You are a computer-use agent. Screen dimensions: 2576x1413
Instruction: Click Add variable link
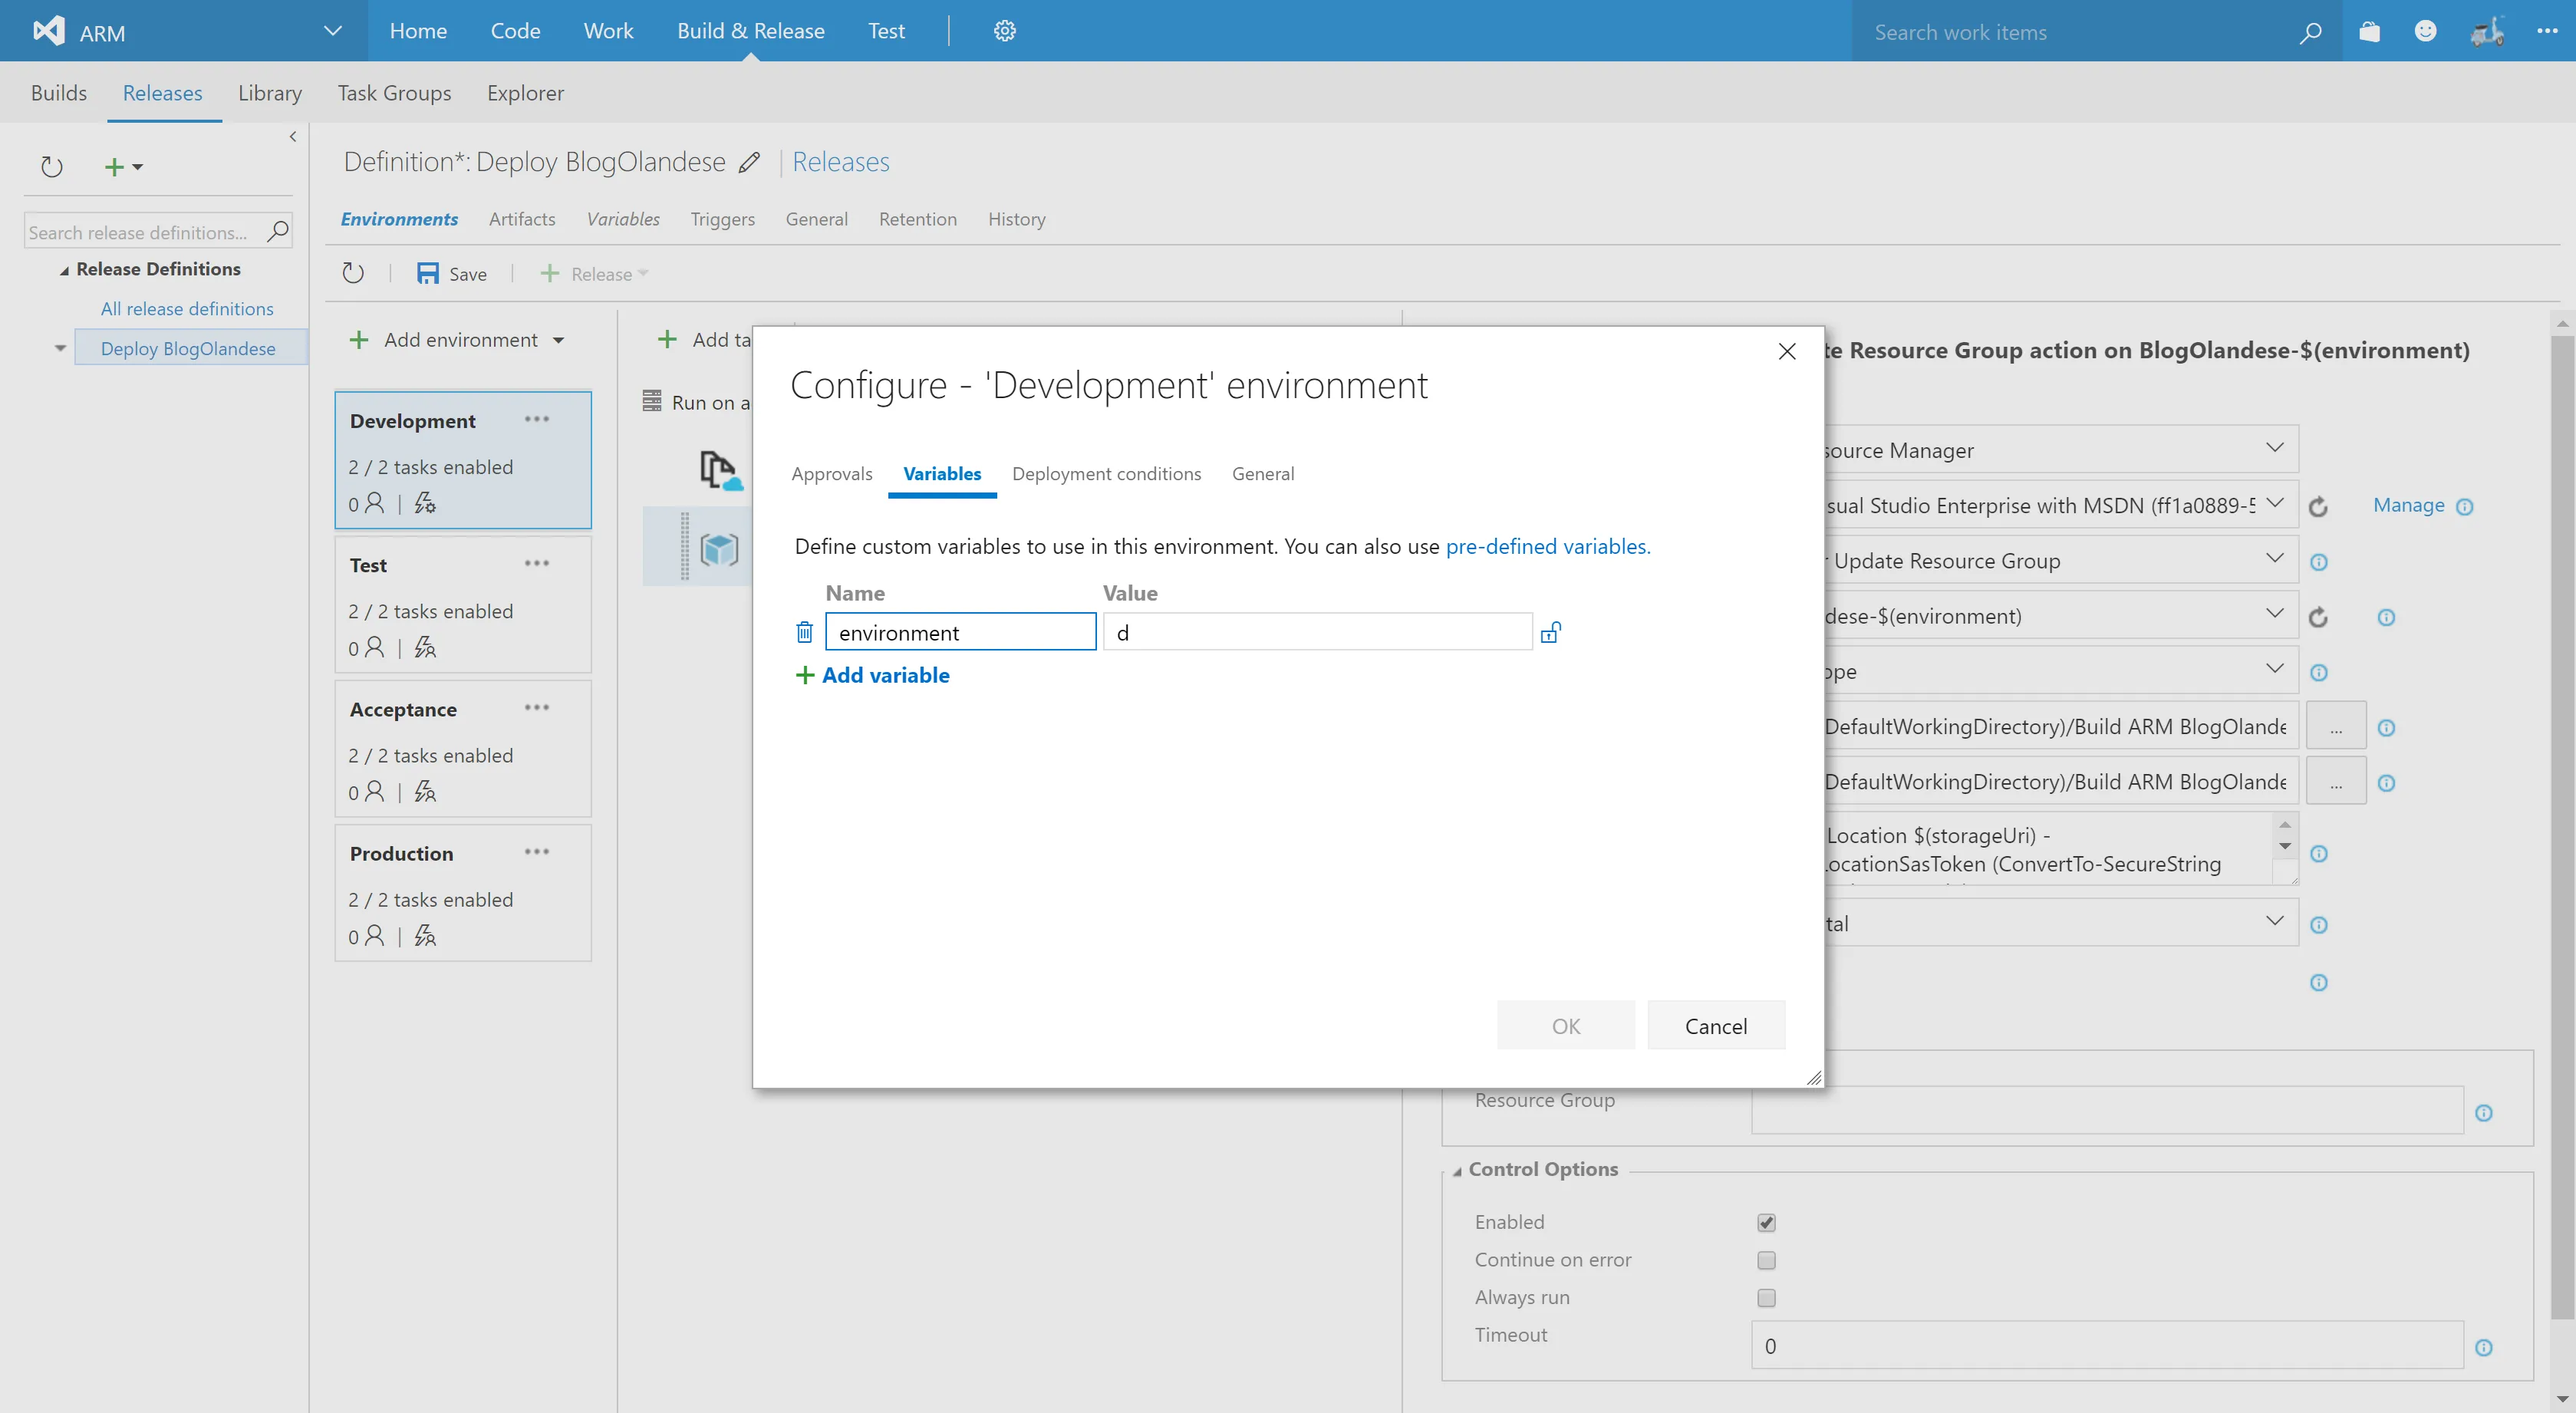[x=872, y=675]
